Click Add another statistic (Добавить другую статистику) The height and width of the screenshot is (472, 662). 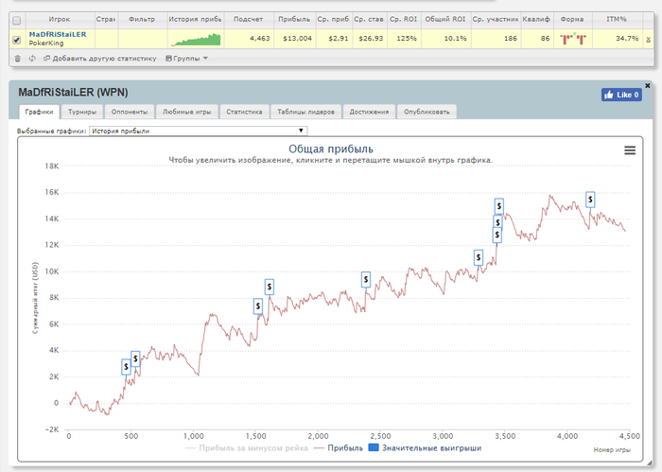tap(100, 59)
